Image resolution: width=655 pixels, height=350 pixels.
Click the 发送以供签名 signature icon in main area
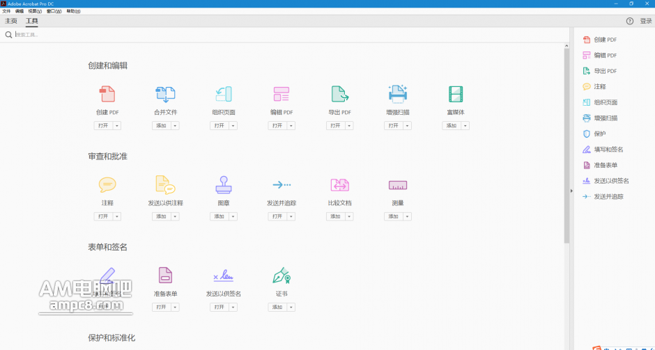pos(224,276)
